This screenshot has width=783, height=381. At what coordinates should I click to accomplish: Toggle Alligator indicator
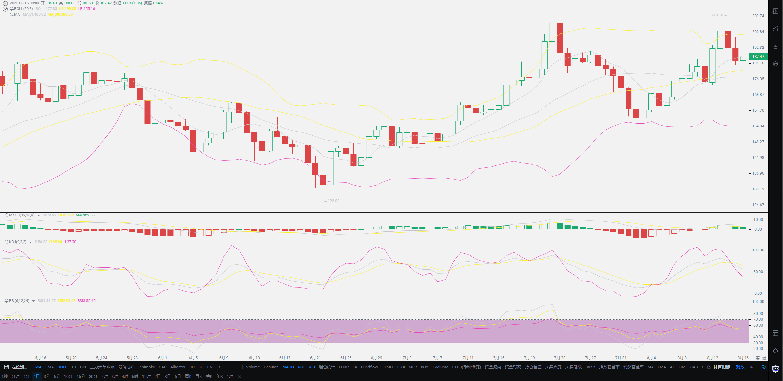point(178,367)
